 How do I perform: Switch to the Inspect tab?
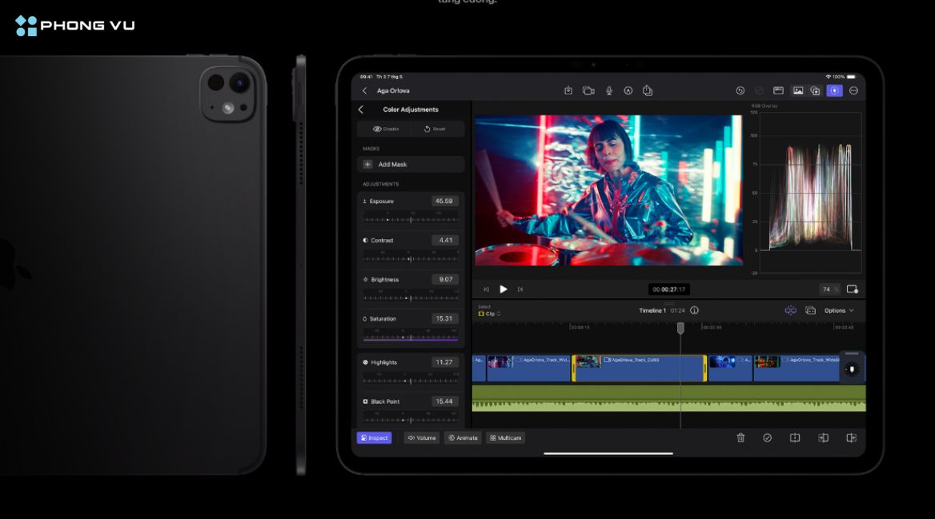[375, 438]
